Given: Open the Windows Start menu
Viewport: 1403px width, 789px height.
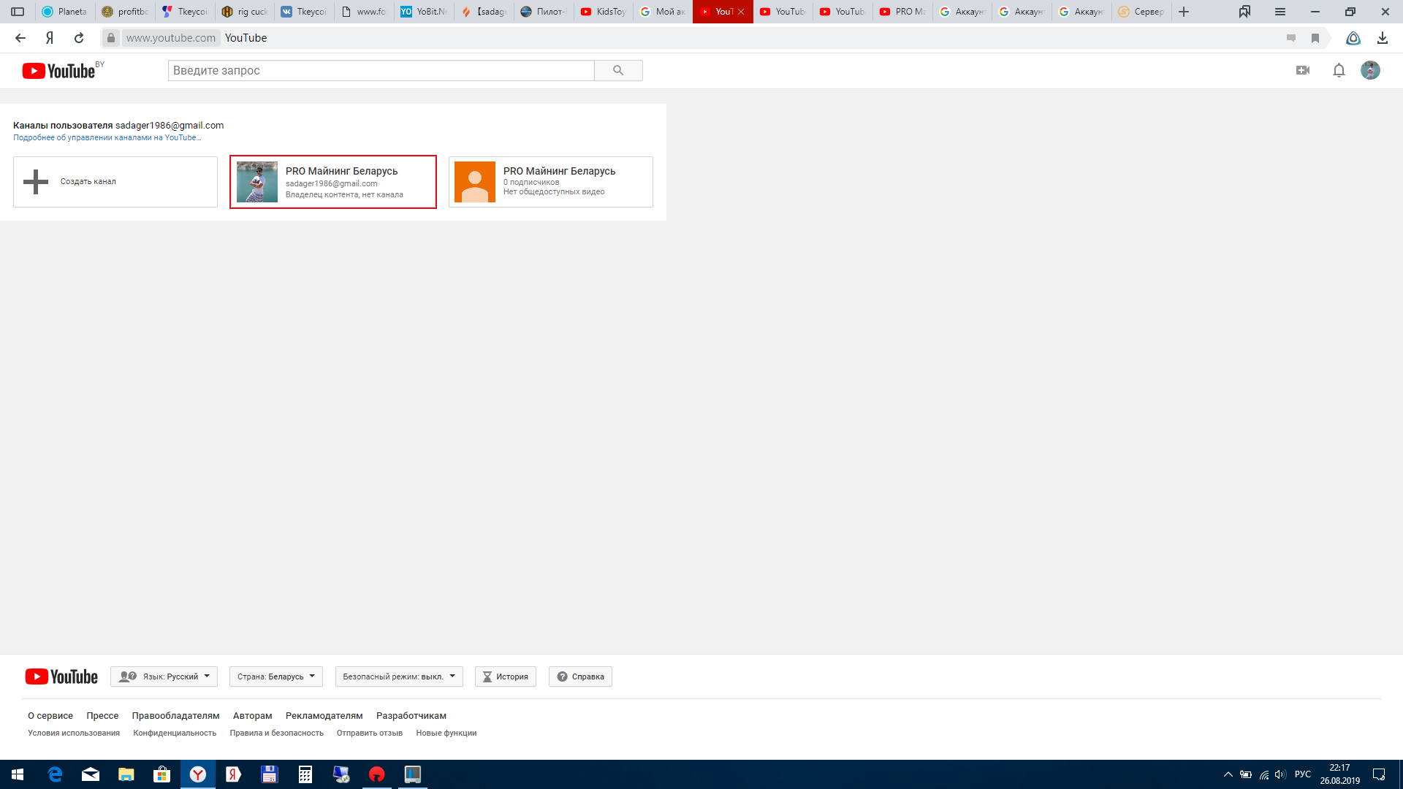Looking at the screenshot, I should (x=18, y=774).
